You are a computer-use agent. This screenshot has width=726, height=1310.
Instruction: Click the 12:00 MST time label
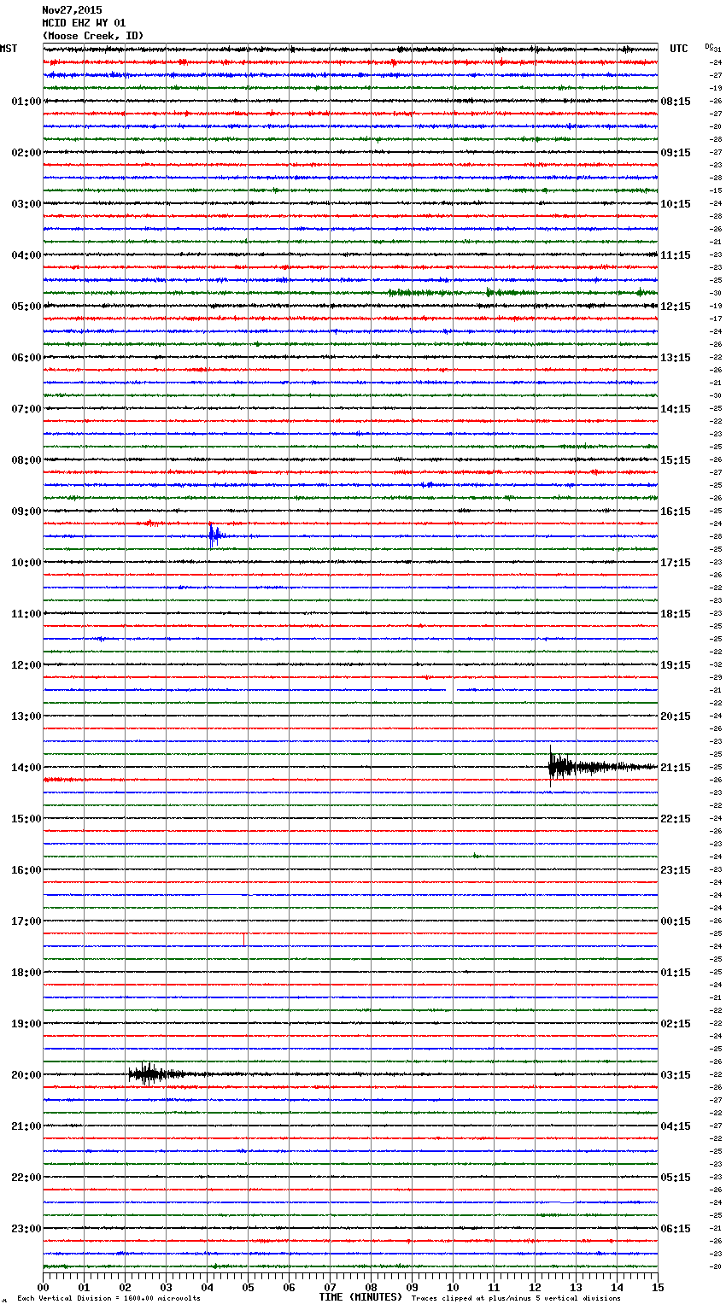26,665
